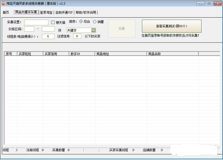Click 线程 status value 1

coord(20,150)
